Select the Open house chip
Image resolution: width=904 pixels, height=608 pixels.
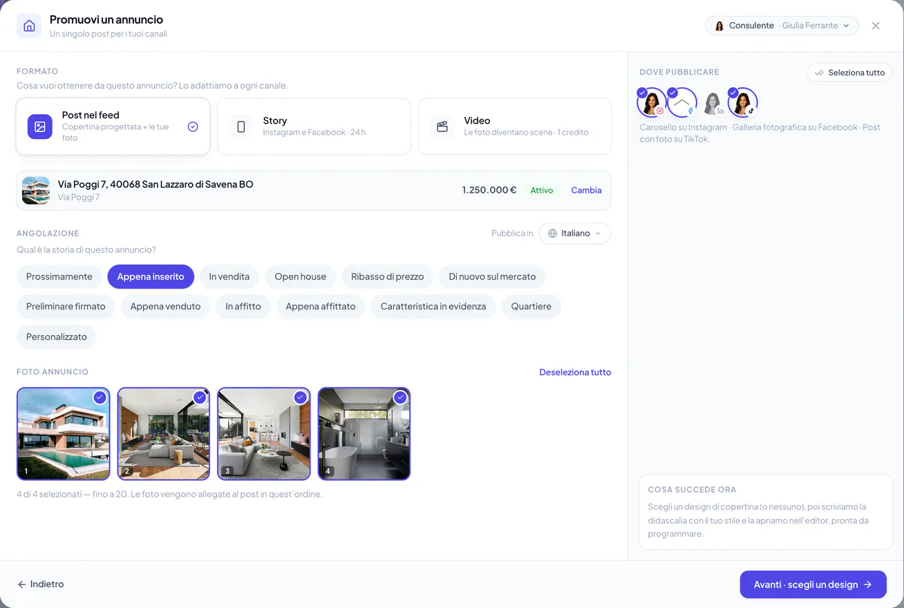click(x=301, y=276)
